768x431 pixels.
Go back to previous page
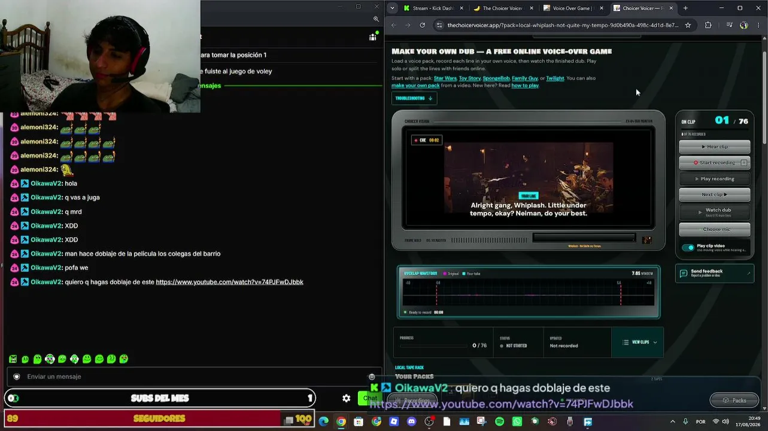(393, 25)
